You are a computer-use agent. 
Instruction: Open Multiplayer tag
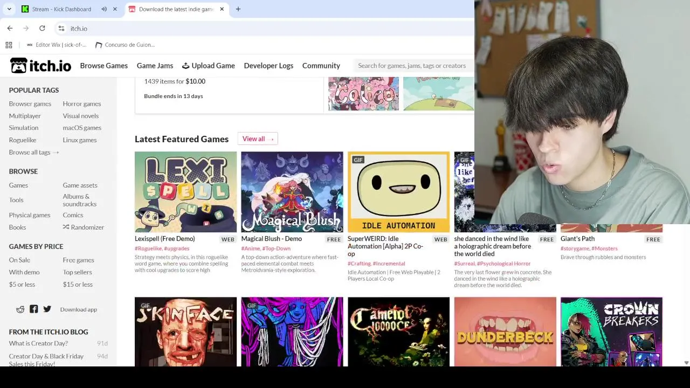(25, 116)
